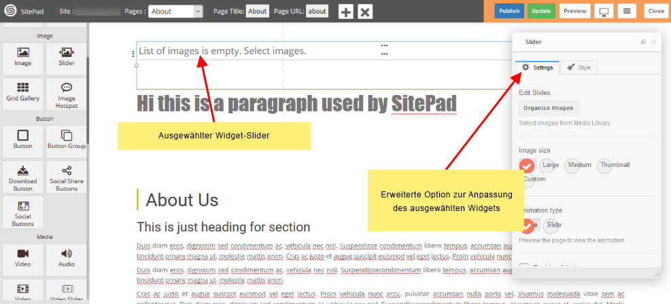Viewport: 671px width, 304px height.
Task: Click 'This is just heading for section' text
Action: point(224,227)
